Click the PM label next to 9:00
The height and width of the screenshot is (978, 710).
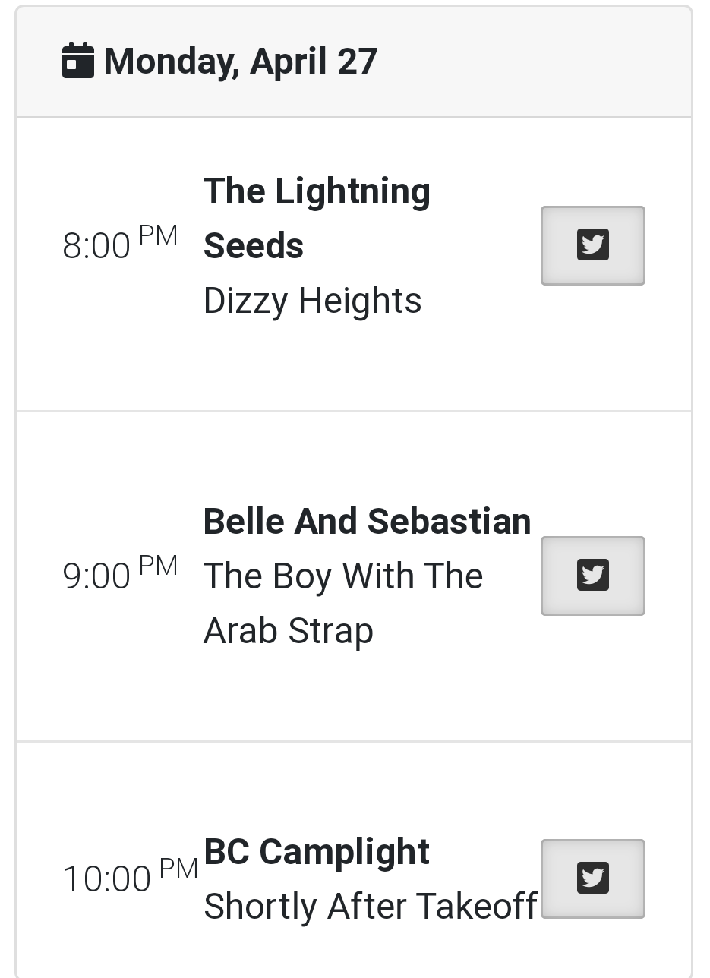[159, 566]
